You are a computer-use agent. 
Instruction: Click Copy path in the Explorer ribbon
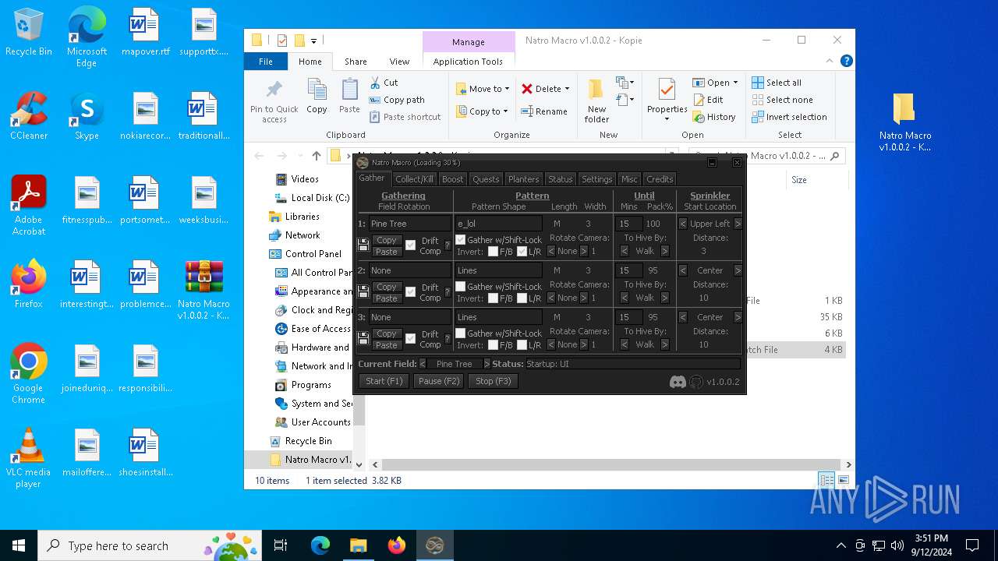397,100
